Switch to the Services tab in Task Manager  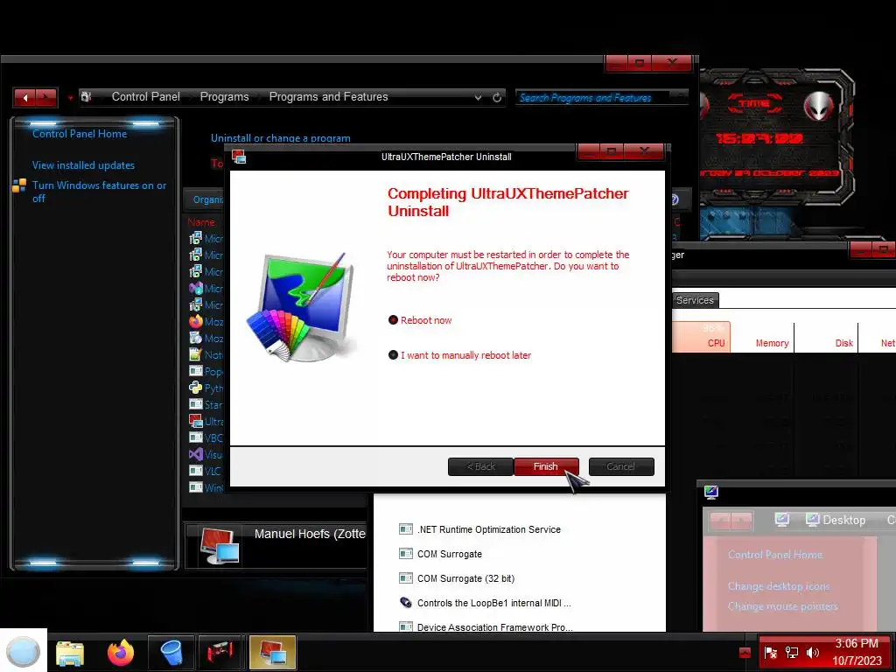(695, 300)
